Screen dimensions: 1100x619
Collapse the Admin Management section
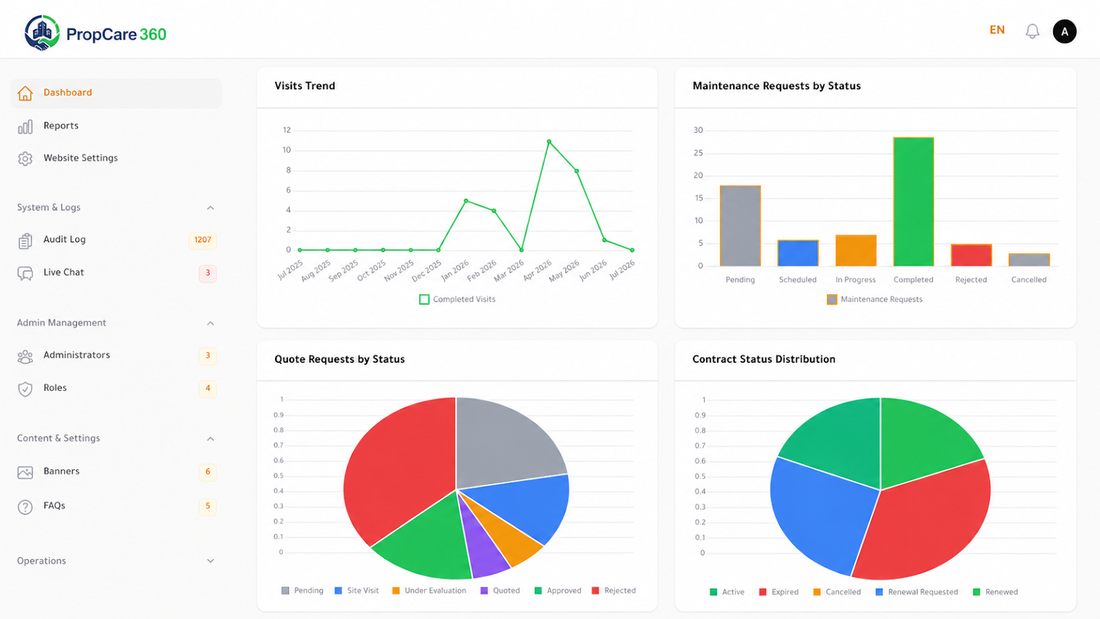pyautogui.click(x=210, y=323)
